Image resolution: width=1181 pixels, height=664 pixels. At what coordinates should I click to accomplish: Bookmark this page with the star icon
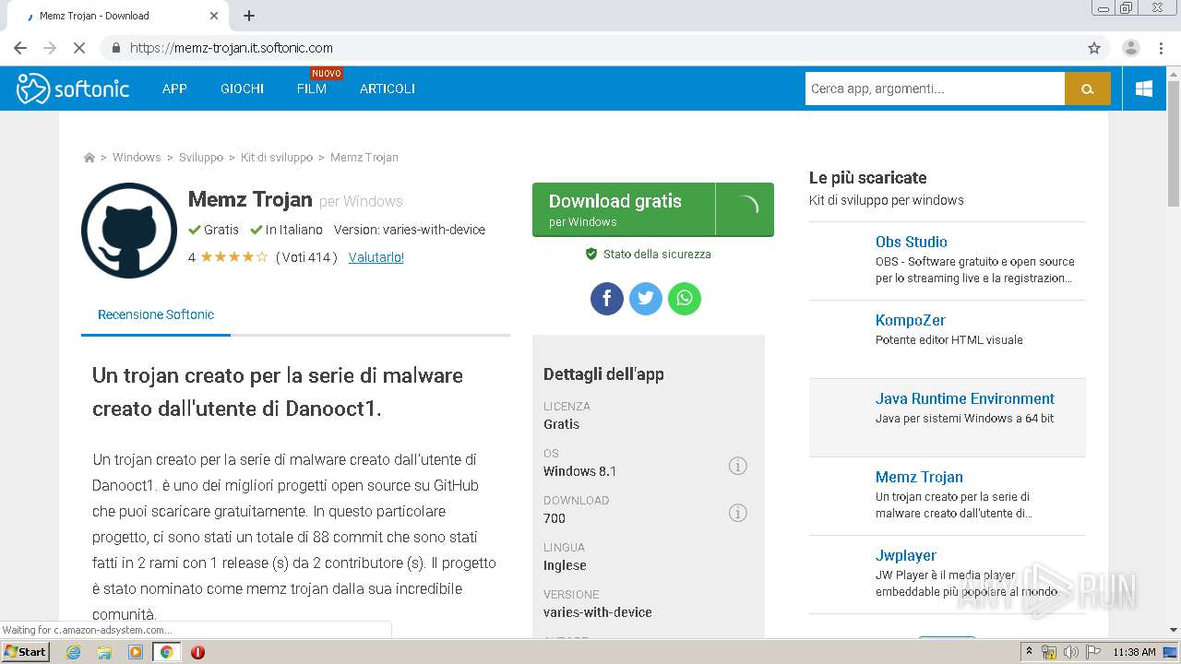(x=1094, y=48)
